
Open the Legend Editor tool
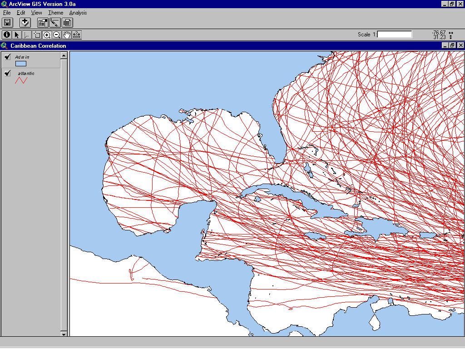[x=55, y=23]
